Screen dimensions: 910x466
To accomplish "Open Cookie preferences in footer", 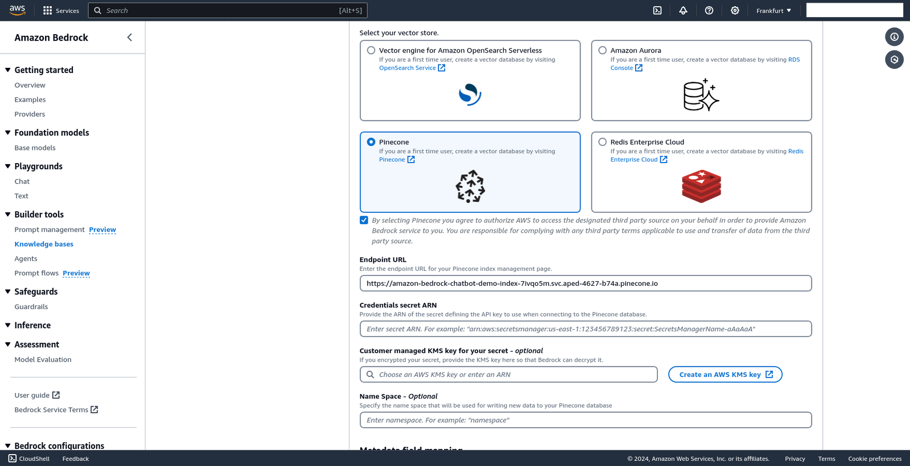I will coord(875,459).
